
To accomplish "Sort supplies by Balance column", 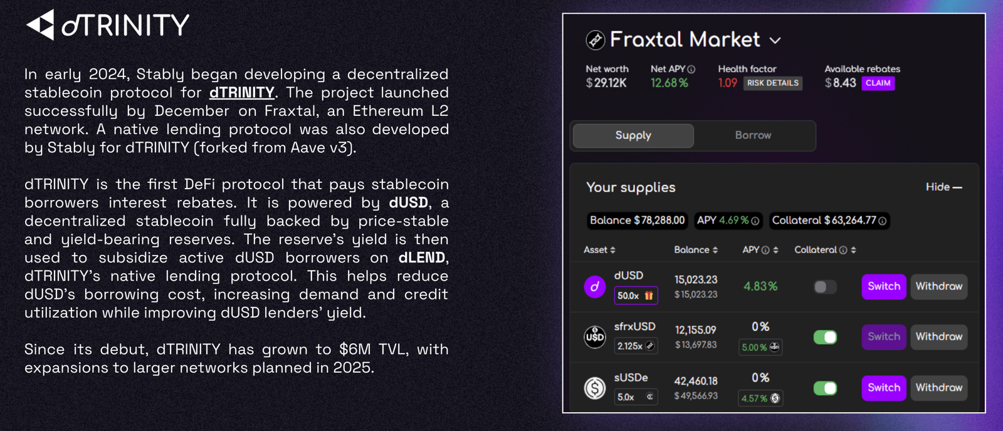I will coord(696,250).
